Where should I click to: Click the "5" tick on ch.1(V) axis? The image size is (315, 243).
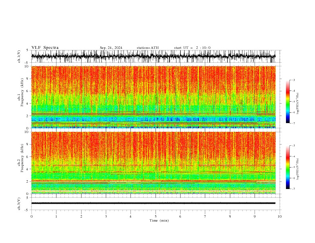[x=27, y=50]
